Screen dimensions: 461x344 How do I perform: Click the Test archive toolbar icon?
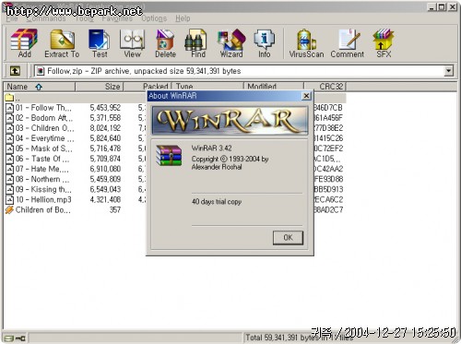coord(99,40)
